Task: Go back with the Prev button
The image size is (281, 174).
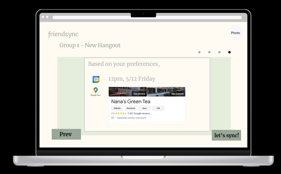Action: point(66,134)
